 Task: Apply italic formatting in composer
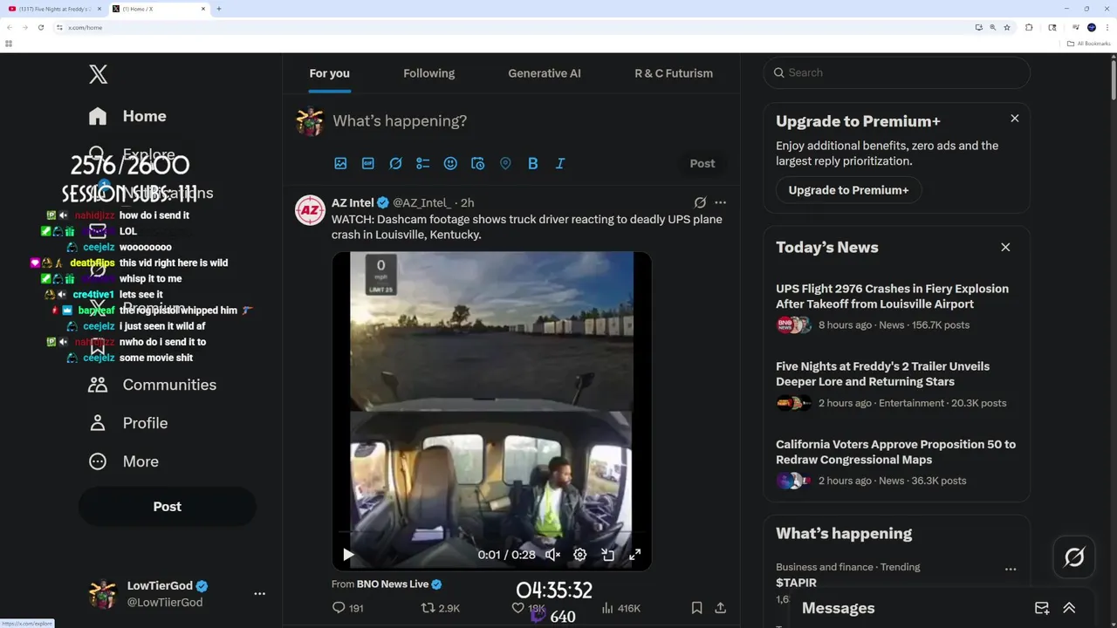(560, 163)
